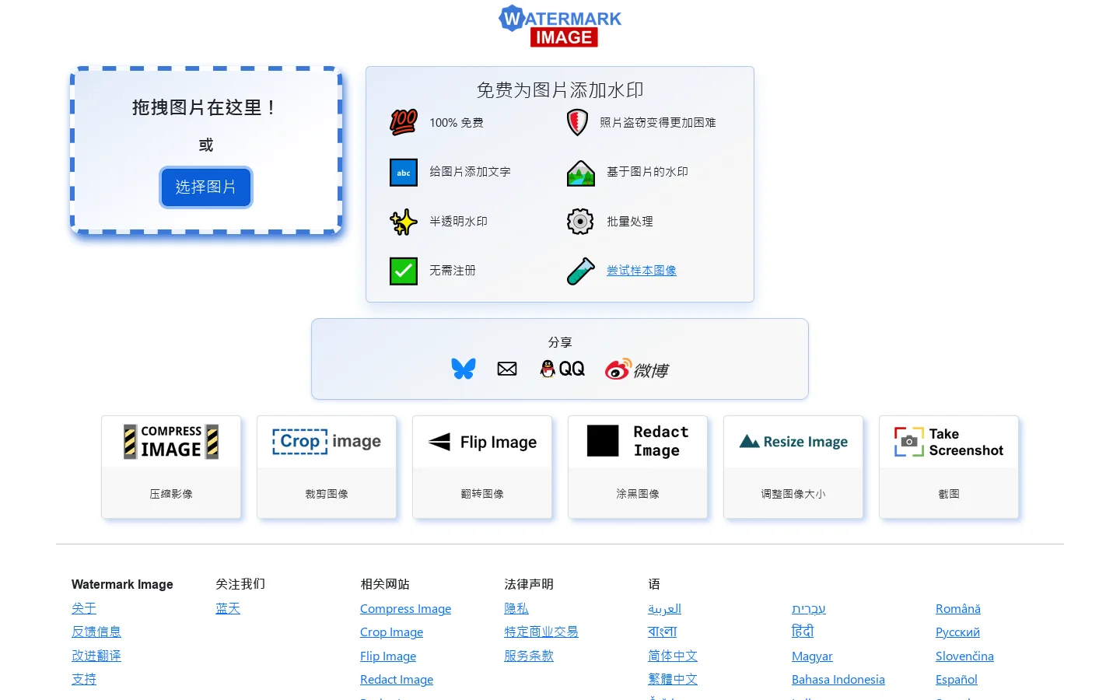Open the 隐私 privacy link

(516, 608)
